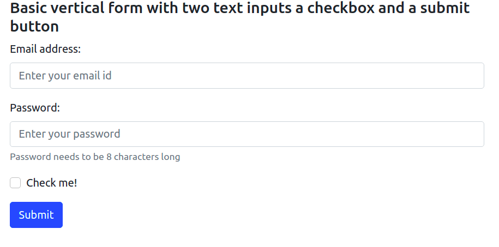
Task: Focus the Password input field
Action: [x=247, y=134]
